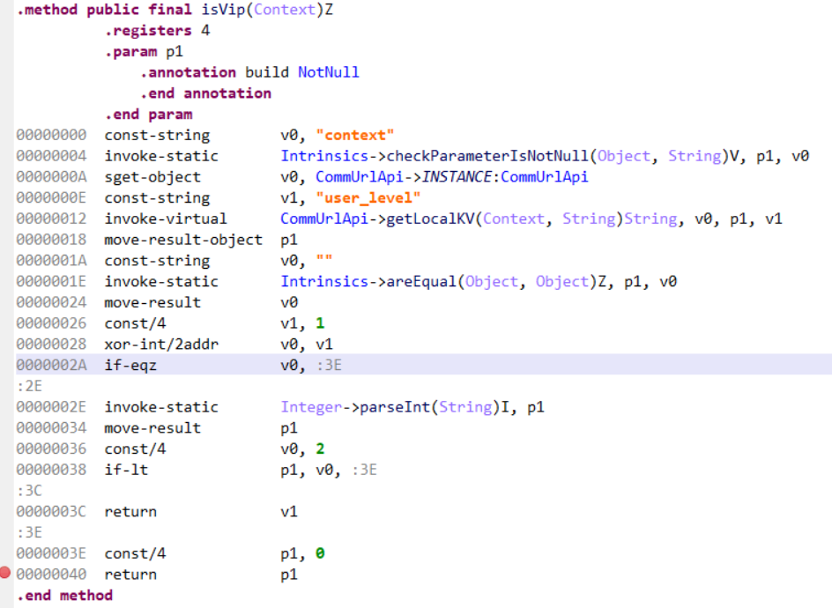
Task: Click the if-lt opcode
Action: pos(126,470)
